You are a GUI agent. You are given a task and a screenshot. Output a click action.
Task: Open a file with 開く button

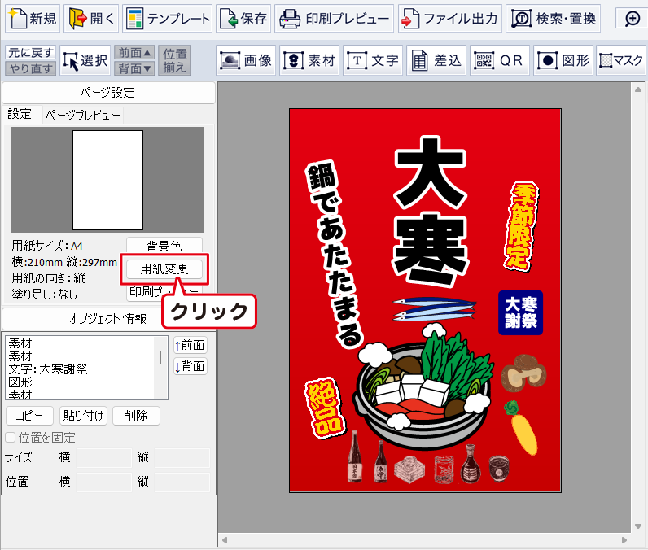91,18
